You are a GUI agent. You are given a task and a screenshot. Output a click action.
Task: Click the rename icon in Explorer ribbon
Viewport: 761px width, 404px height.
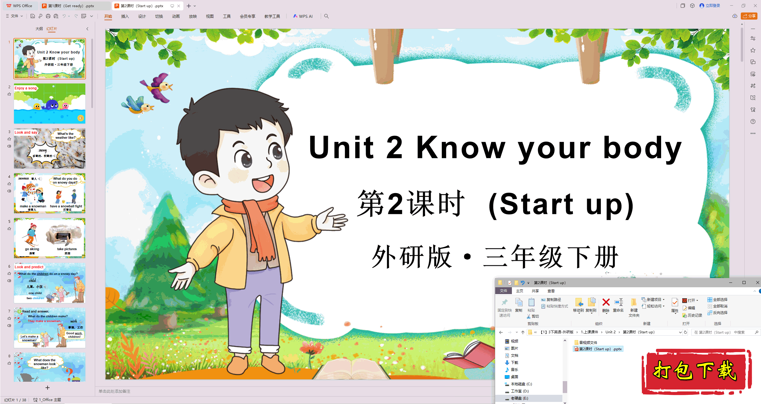click(x=618, y=302)
